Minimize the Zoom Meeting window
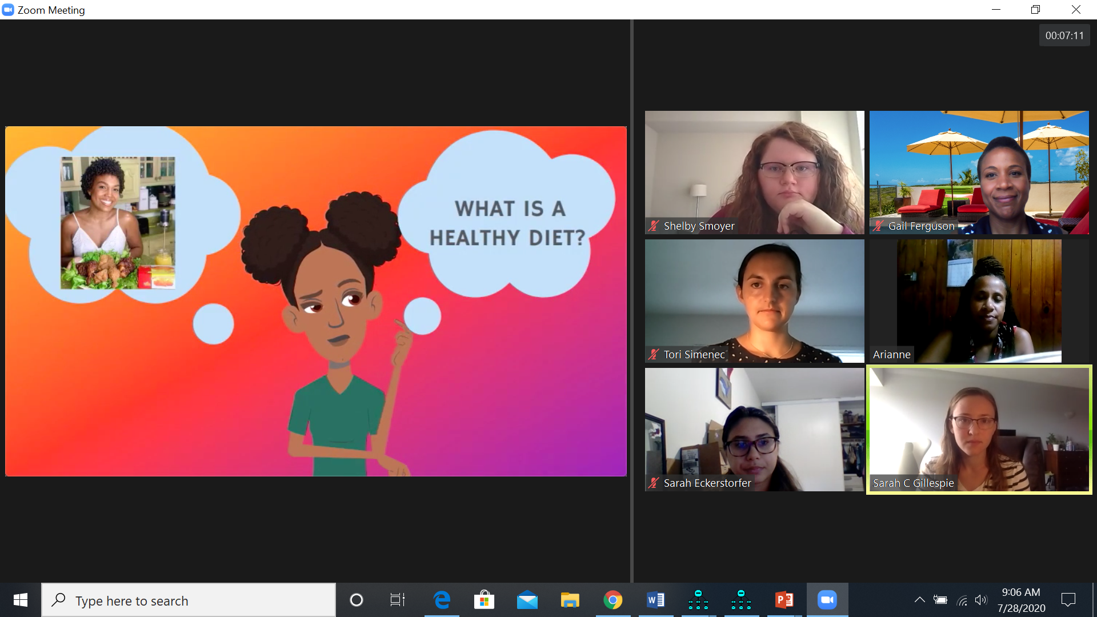 coord(996,10)
